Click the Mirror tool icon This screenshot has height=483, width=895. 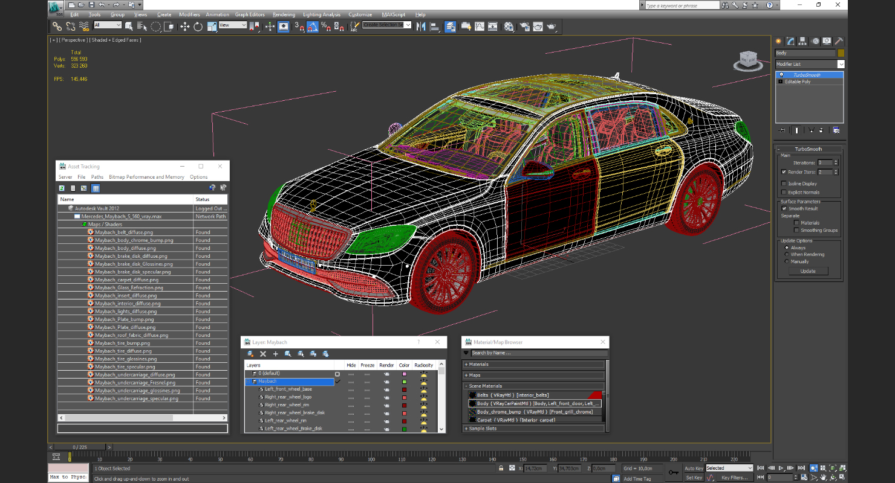pos(421,27)
